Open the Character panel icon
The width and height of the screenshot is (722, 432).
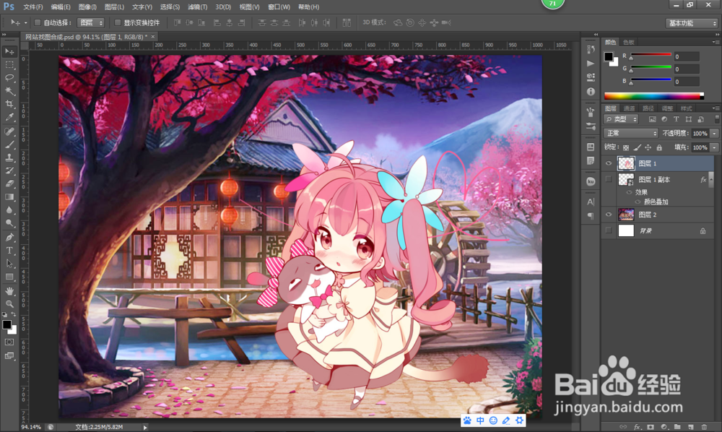(x=591, y=202)
